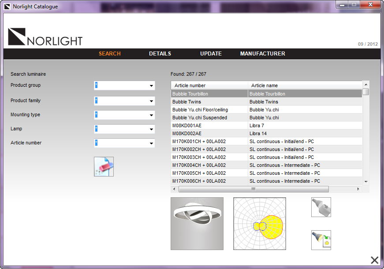
Task: Click the large X at the bottom right
Action: 375,260
